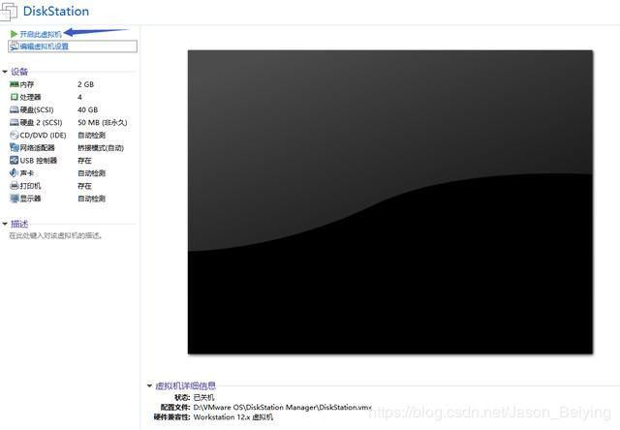The image size is (620, 430).
Task: Click the 内存 memory device icon
Action: tap(14, 85)
